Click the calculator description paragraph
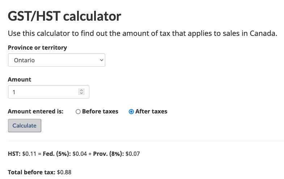The width and height of the screenshot is (284, 179). [x=142, y=34]
